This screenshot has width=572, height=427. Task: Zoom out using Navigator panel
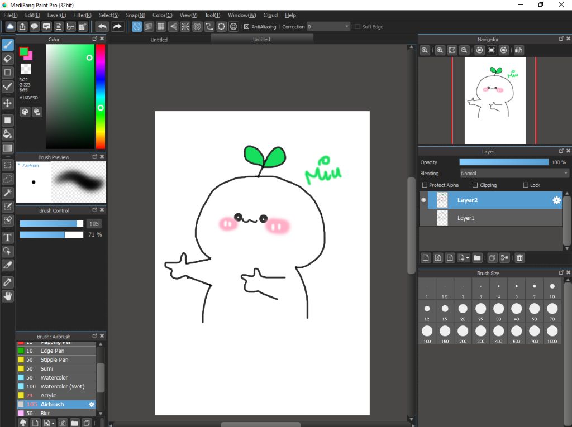pyautogui.click(x=464, y=50)
